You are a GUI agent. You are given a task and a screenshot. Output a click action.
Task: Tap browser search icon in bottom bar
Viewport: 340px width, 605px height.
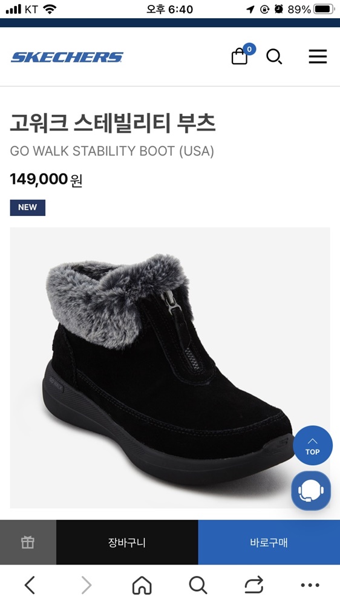198,585
